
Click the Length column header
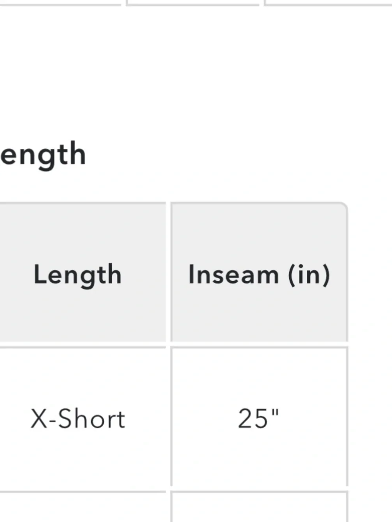click(82, 273)
